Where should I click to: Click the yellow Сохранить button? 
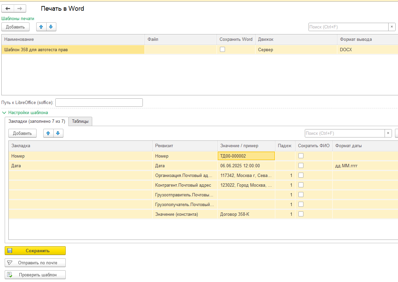35,251
